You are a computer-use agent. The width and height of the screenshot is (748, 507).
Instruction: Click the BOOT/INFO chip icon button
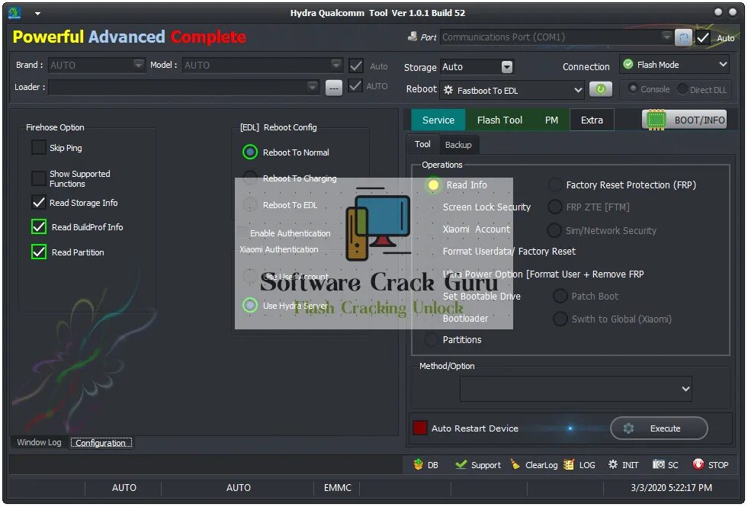pyautogui.click(x=684, y=120)
